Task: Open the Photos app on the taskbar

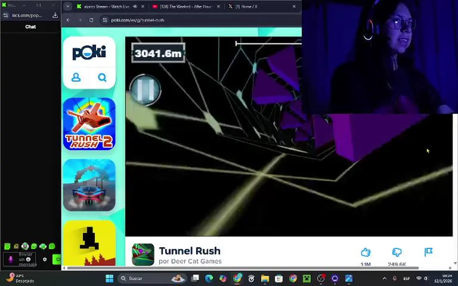Action: pyautogui.click(x=349, y=278)
